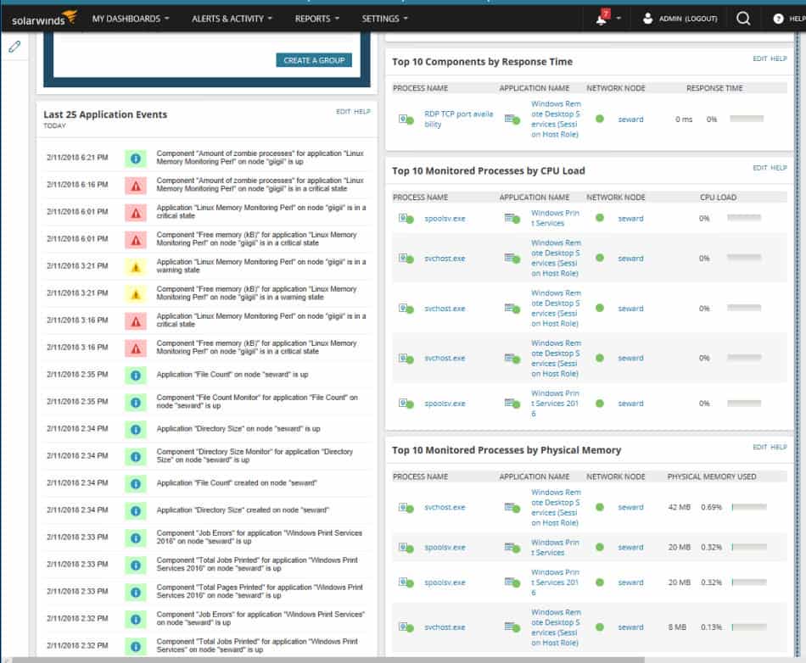This screenshot has width=806, height=663.
Task: Click the Admin (Logout) link
Action: tap(688, 19)
